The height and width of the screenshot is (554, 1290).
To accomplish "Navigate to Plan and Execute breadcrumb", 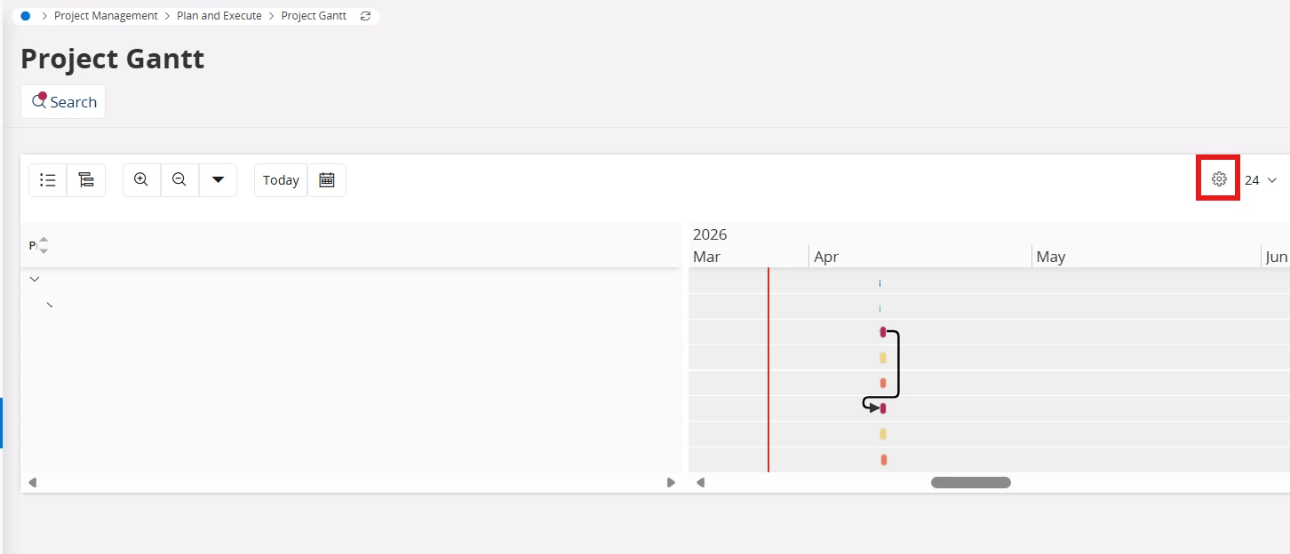I will point(219,16).
